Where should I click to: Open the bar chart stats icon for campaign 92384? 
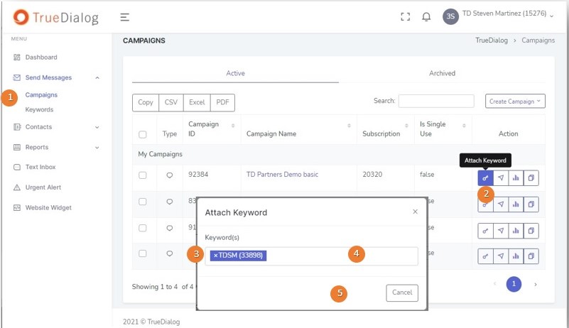516,177
